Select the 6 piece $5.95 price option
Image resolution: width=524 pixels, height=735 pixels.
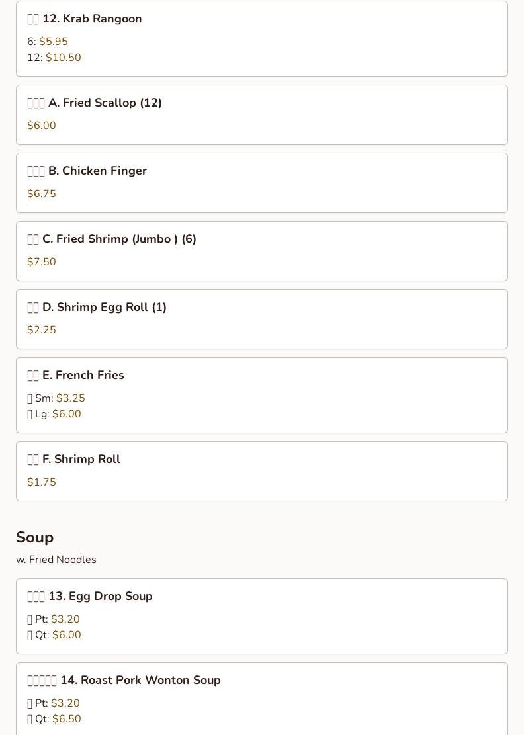click(x=48, y=41)
